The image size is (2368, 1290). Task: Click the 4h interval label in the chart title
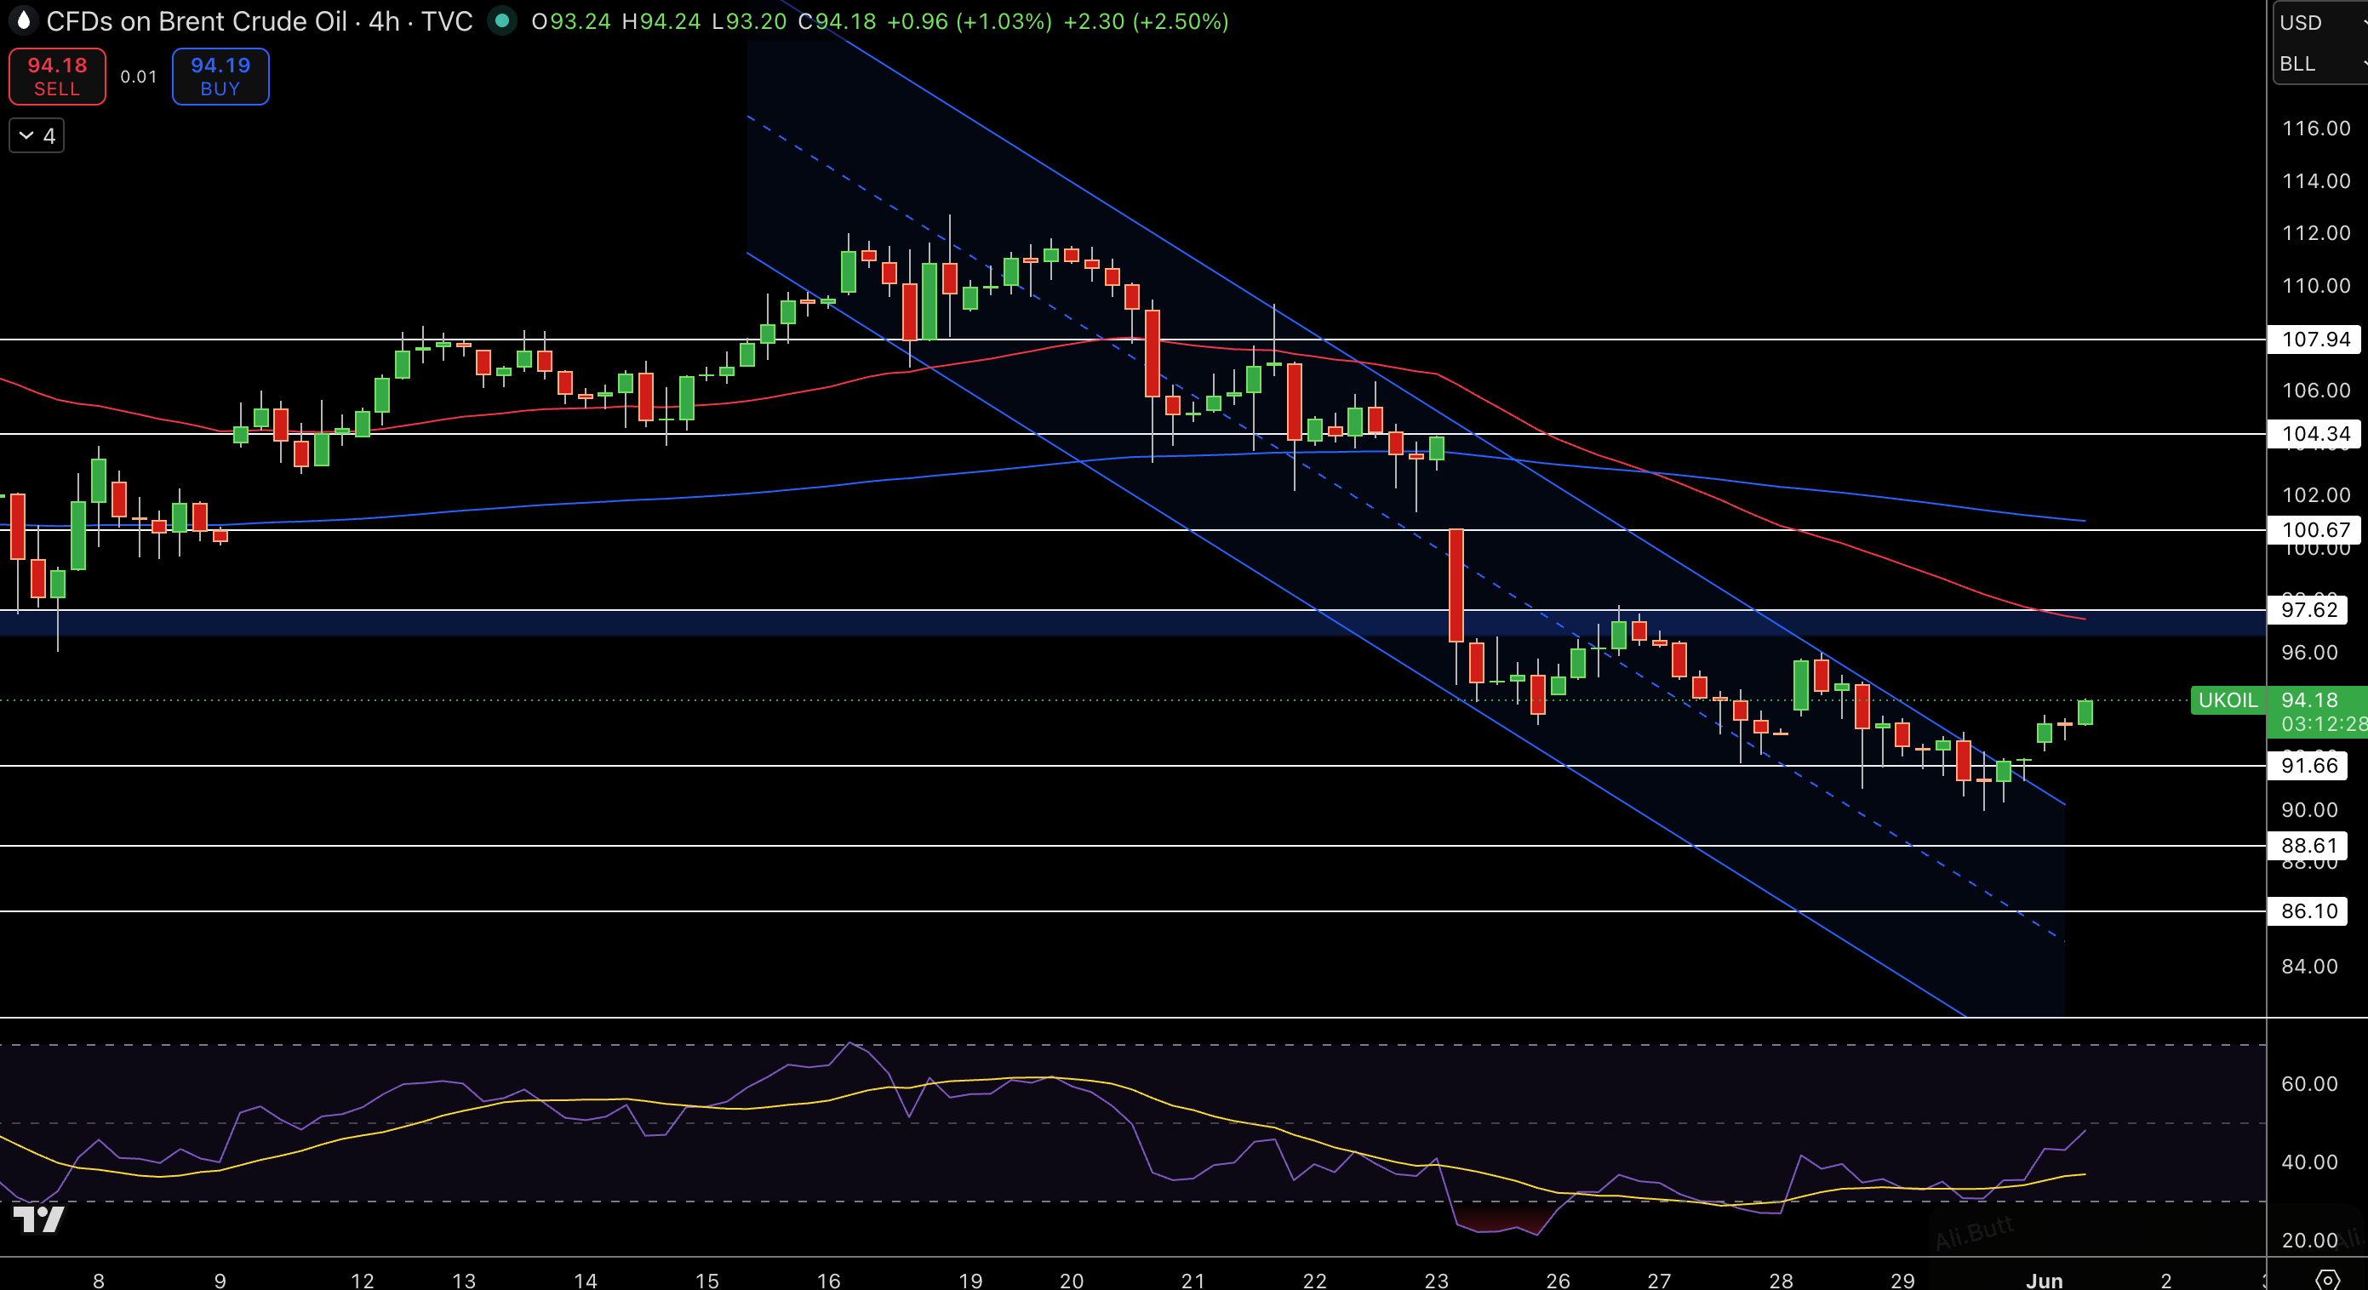(x=384, y=21)
